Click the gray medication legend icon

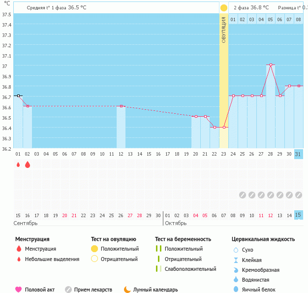[68, 290]
